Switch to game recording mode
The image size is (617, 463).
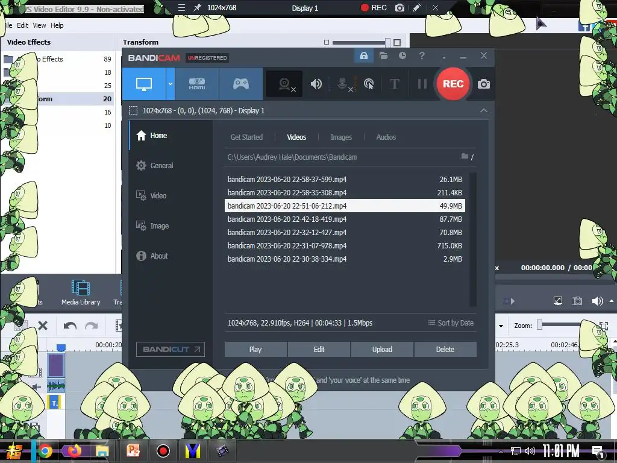(241, 84)
